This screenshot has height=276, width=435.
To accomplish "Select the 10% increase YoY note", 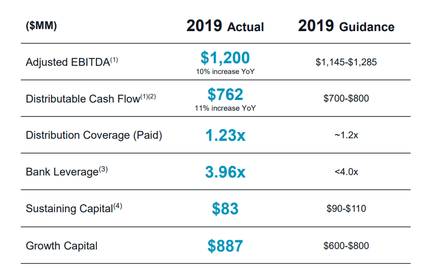I will 225,71.
